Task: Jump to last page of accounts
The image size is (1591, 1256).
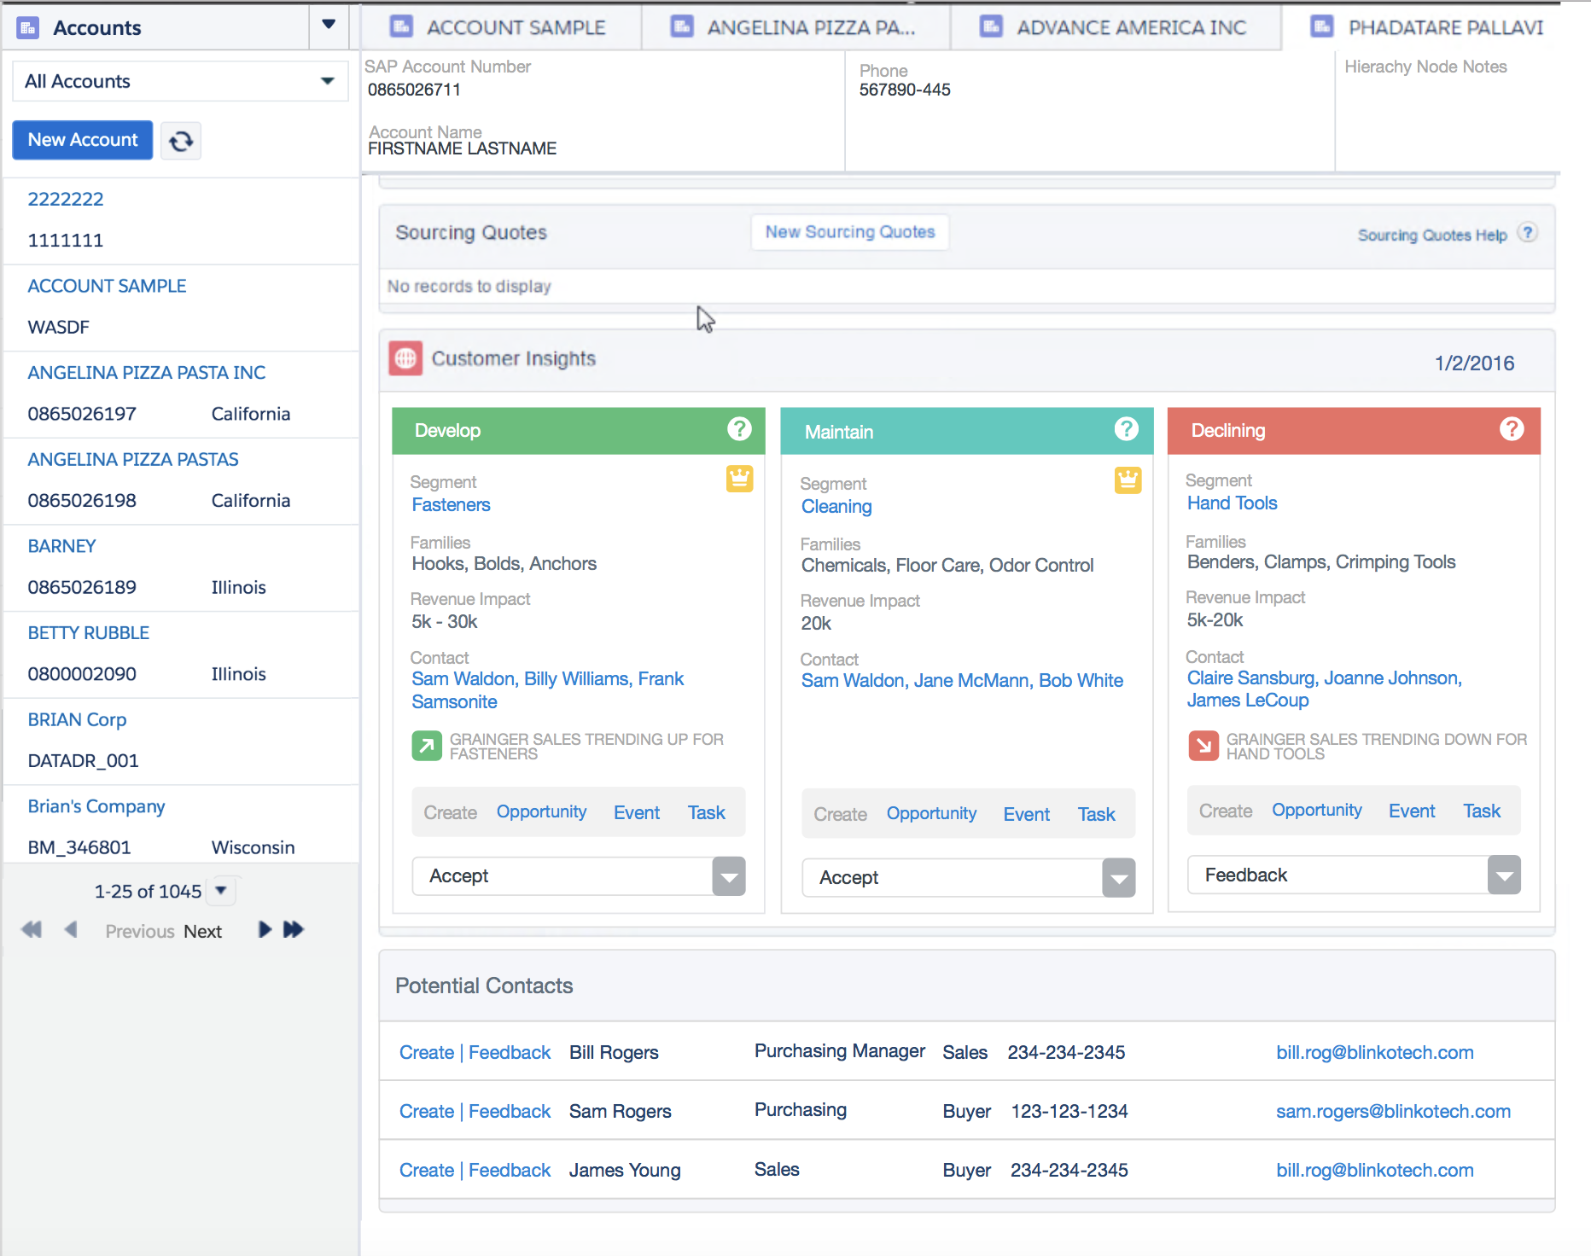Action: pyautogui.click(x=294, y=929)
